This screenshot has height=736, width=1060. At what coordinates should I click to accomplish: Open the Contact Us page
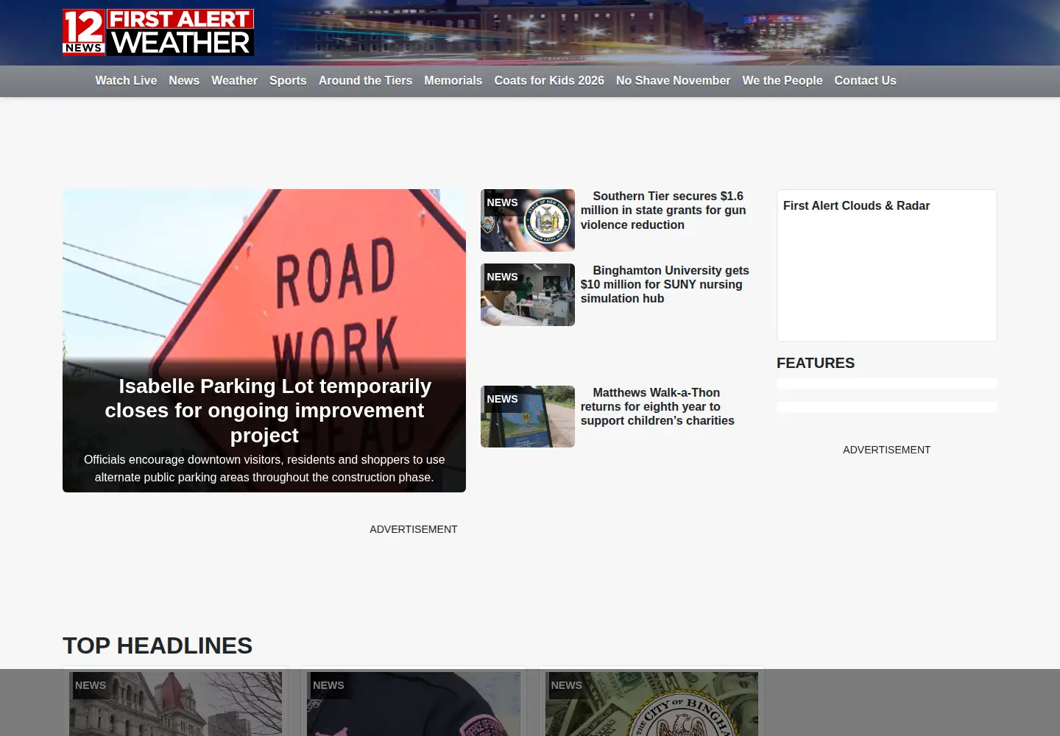865,80
